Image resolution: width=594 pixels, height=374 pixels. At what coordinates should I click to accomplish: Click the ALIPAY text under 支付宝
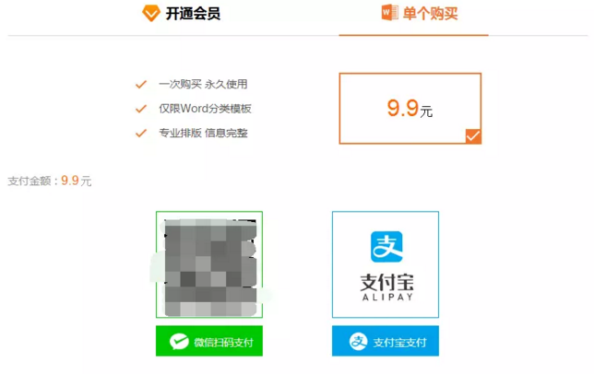pos(387,298)
